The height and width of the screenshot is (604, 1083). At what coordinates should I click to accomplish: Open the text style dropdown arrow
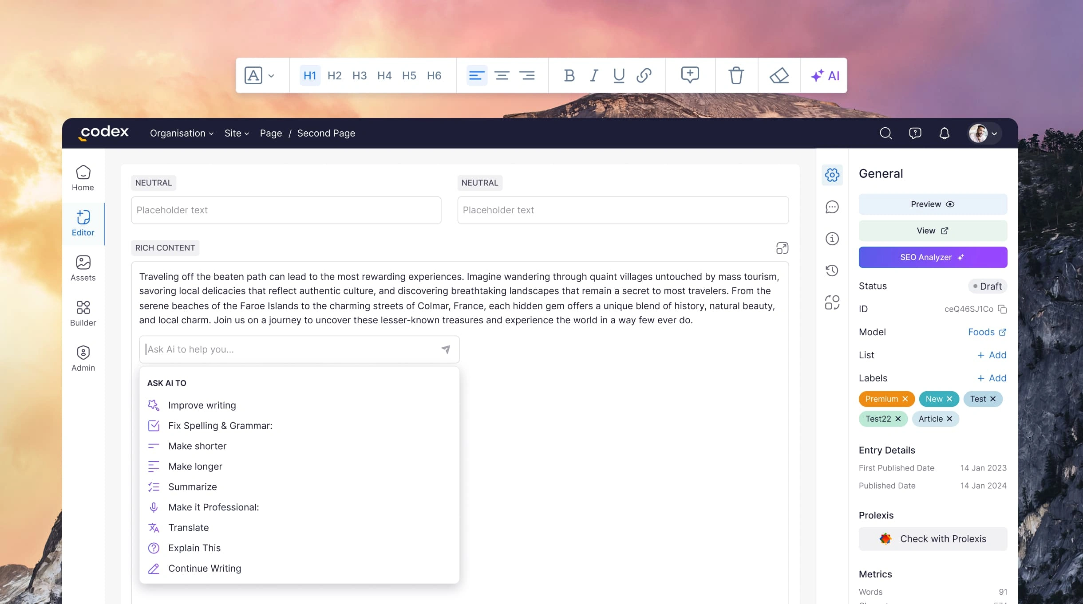tap(271, 75)
